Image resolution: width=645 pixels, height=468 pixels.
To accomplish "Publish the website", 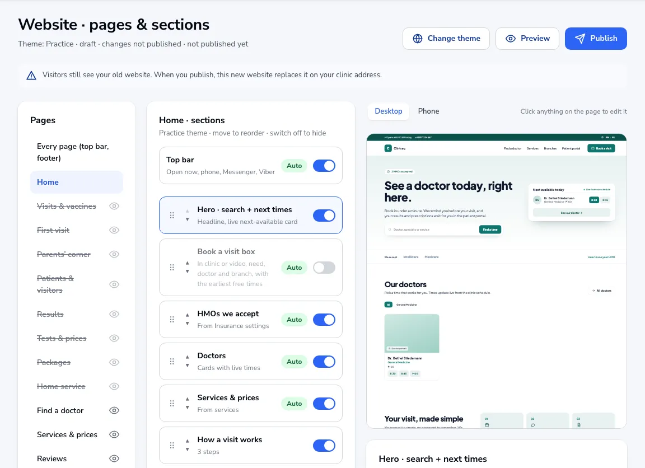I will click(x=596, y=39).
